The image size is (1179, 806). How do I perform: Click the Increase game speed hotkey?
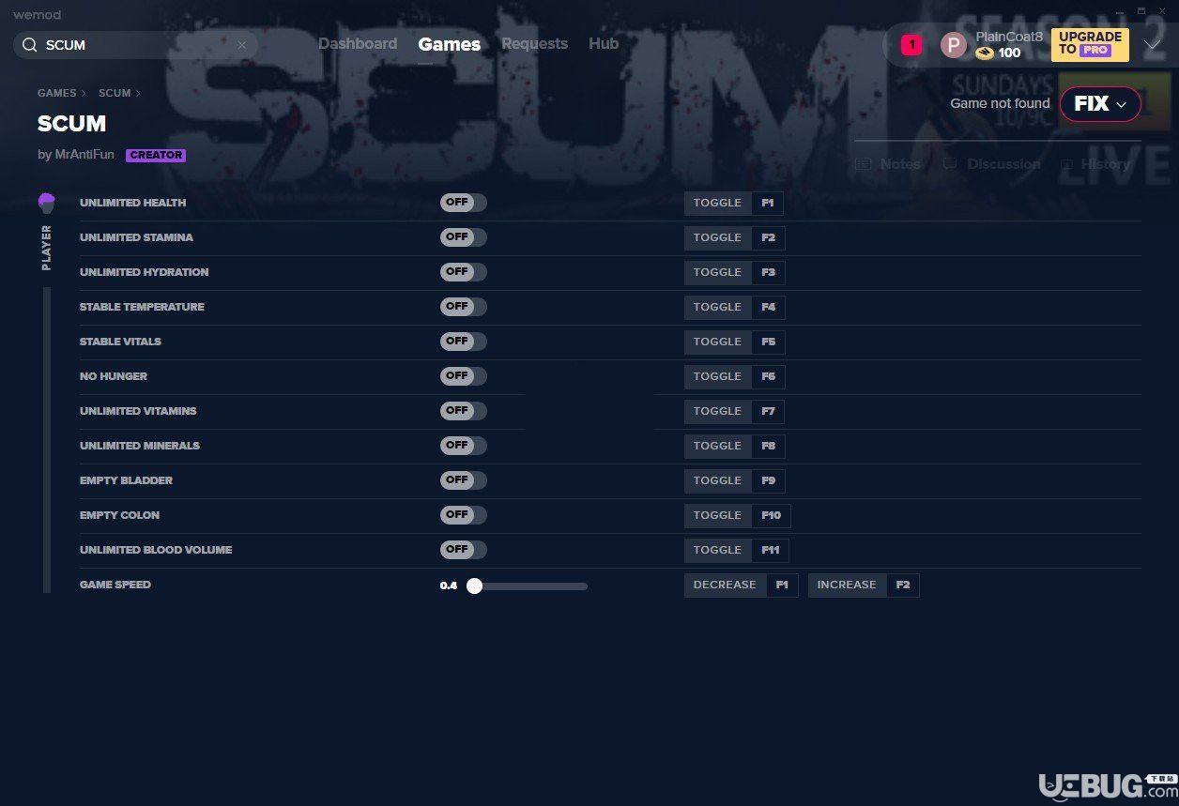864,585
